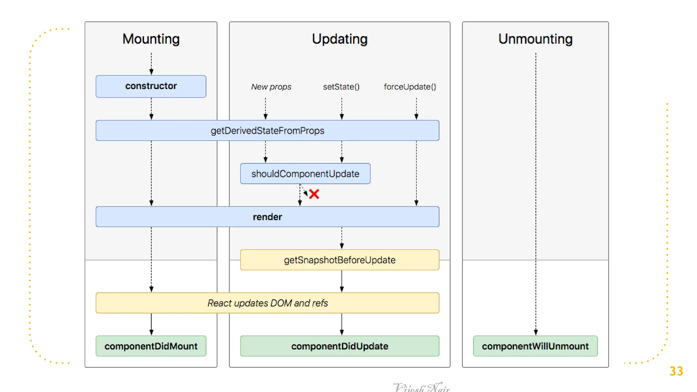Click the Mounting heading
The height and width of the screenshot is (392, 697).
[151, 39]
